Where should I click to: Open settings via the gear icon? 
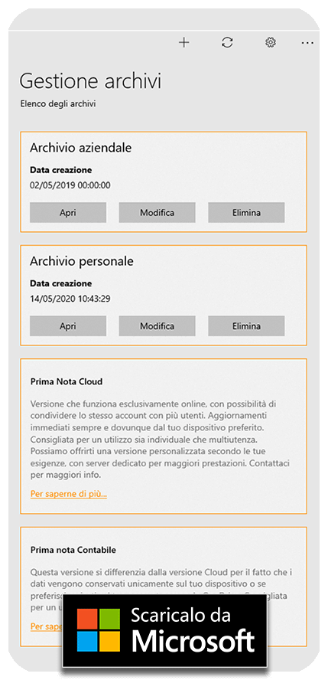271,43
